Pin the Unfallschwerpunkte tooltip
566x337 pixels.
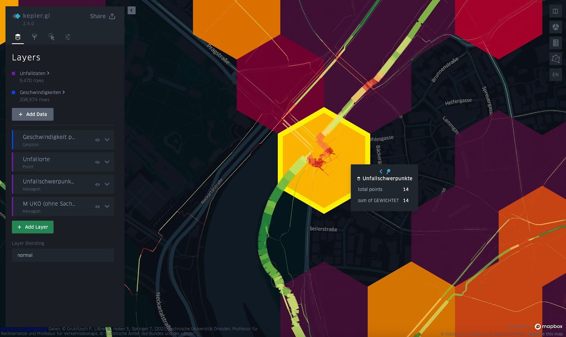(388, 171)
